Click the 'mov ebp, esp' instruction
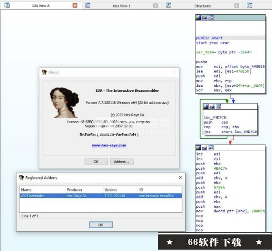This screenshot has width=272, height=251. point(214,81)
